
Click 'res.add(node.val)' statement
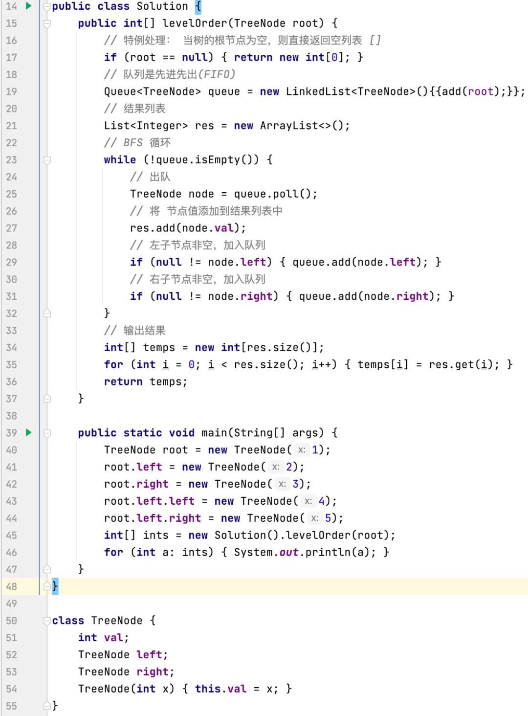pos(188,228)
